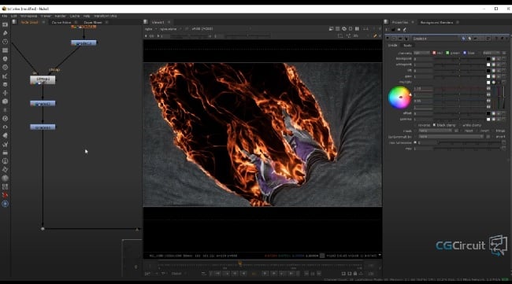Open color wheel picker for whitepoint row
Image resolution: width=512 pixels, height=284 pixels.
pos(493,65)
